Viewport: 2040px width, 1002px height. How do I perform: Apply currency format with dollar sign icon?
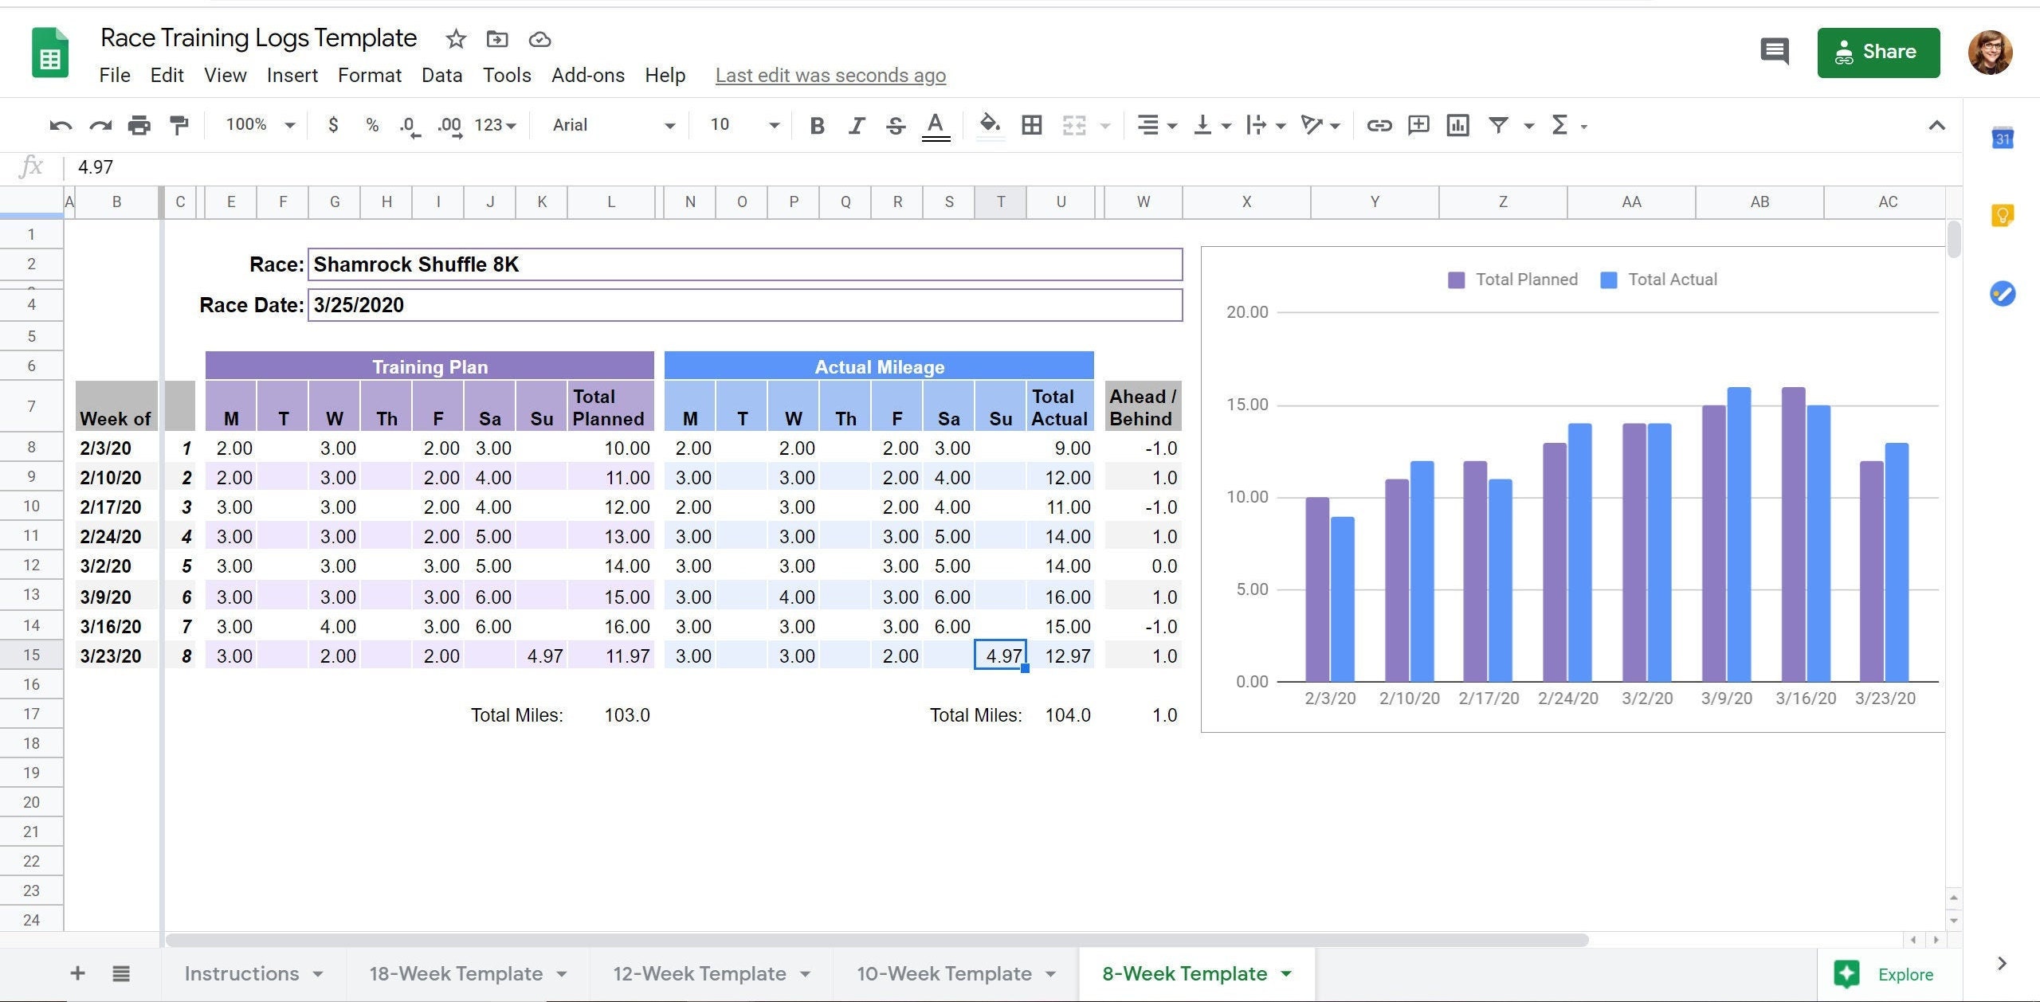334,125
